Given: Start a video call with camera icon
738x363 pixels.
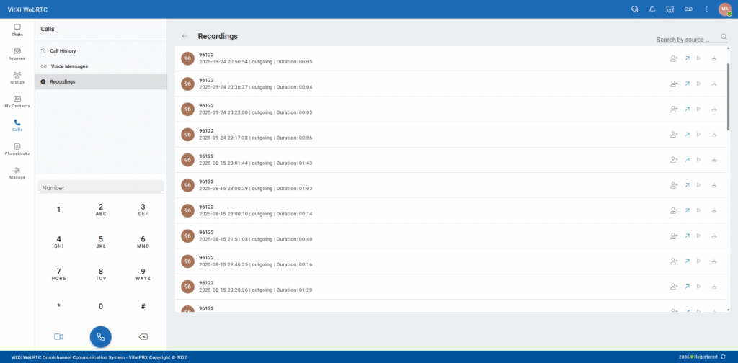Looking at the screenshot, I should 58,336.
